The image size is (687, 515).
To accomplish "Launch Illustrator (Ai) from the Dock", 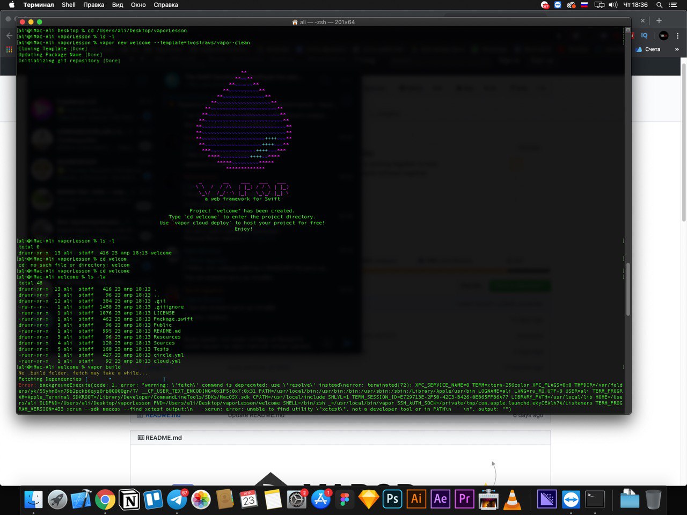I will coord(416,499).
